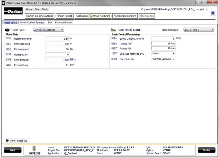Click parameter number 0464
The width and height of the screenshot is (219, 158).
click(x=114, y=38)
